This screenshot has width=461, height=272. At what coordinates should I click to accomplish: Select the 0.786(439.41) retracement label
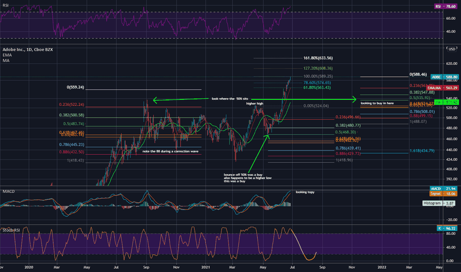(x=348, y=148)
